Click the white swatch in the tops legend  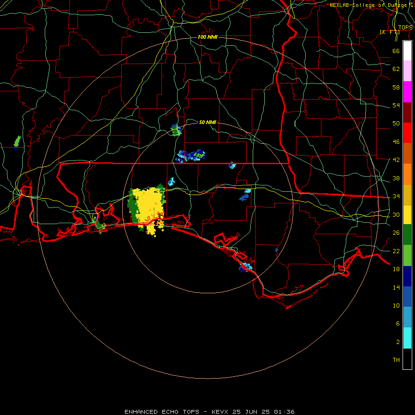point(407,51)
